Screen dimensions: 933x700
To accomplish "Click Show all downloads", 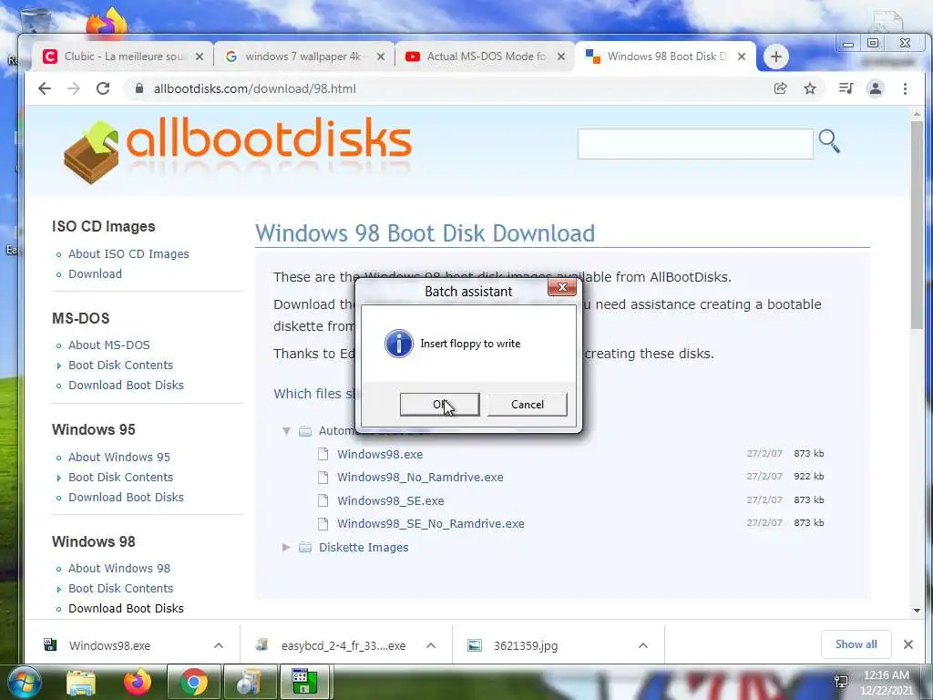I will pyautogui.click(x=856, y=644).
